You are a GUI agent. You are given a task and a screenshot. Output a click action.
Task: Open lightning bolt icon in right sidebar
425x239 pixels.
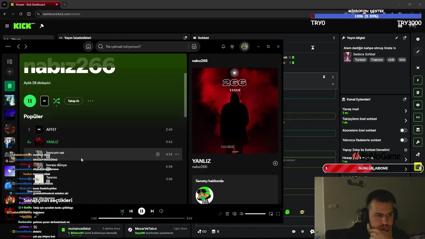click(418, 80)
